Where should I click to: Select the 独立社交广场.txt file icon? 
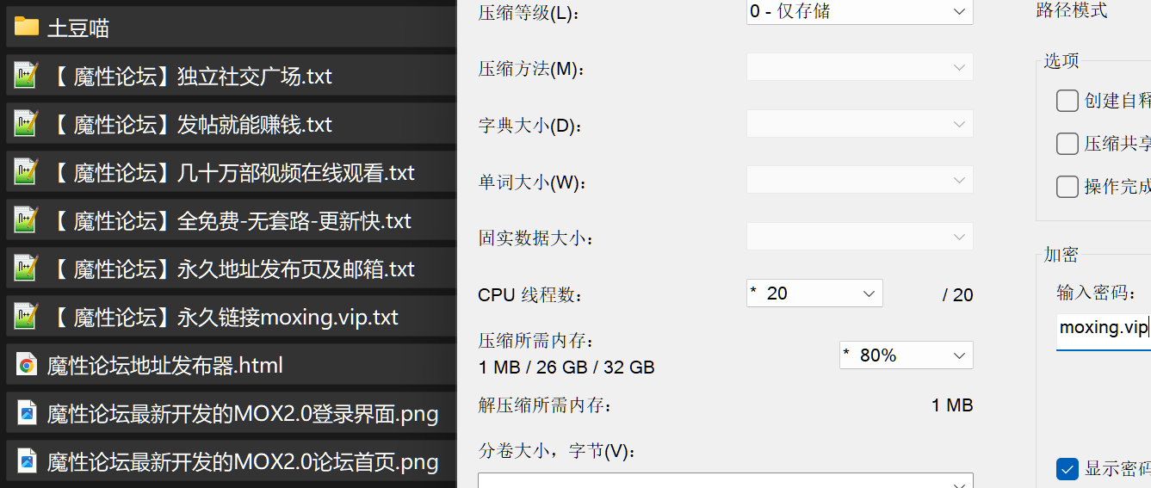pos(27,76)
